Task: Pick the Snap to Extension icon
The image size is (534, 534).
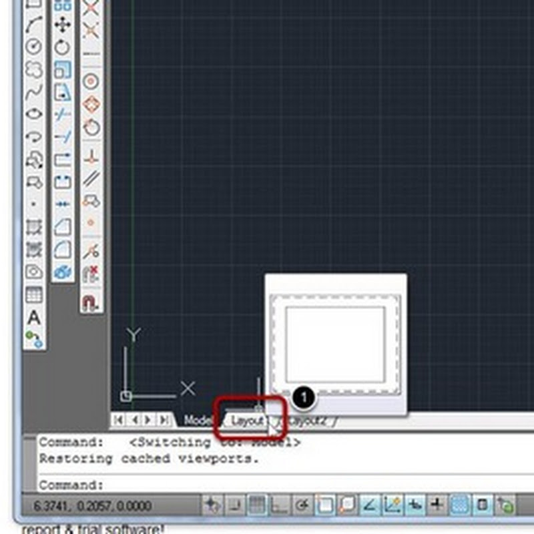Action: (x=91, y=53)
